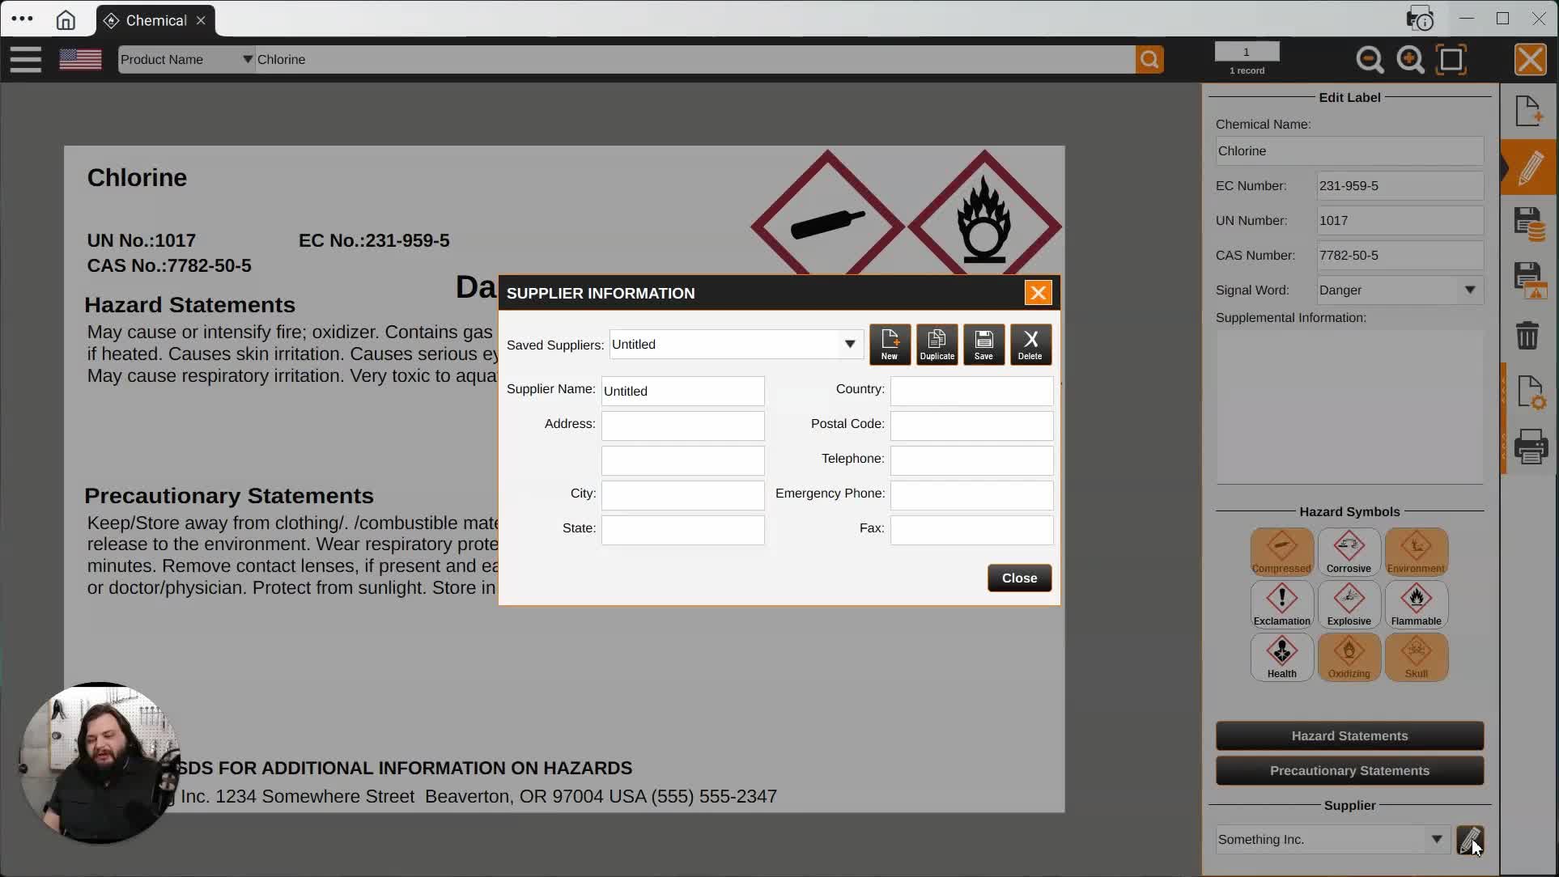This screenshot has width=1559, height=877.
Task: Click the edit supplier pencil icon
Action: point(1470,840)
